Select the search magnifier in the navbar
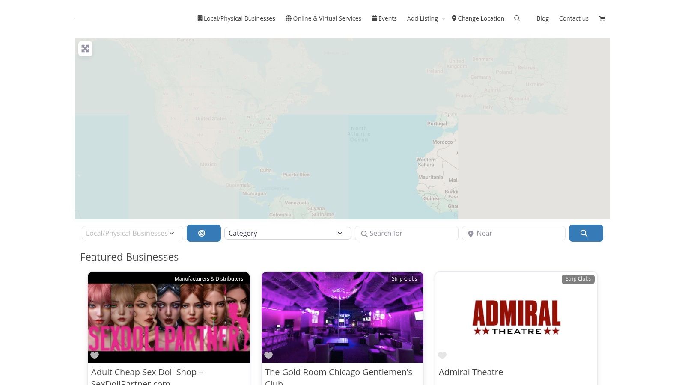This screenshot has height=385, width=685. 517,18
